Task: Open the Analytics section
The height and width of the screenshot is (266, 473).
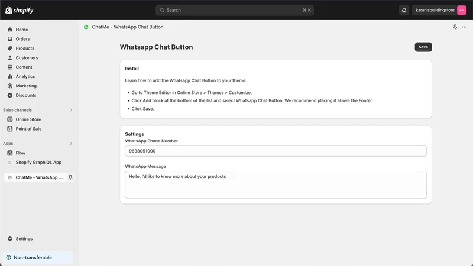Action: click(25, 76)
